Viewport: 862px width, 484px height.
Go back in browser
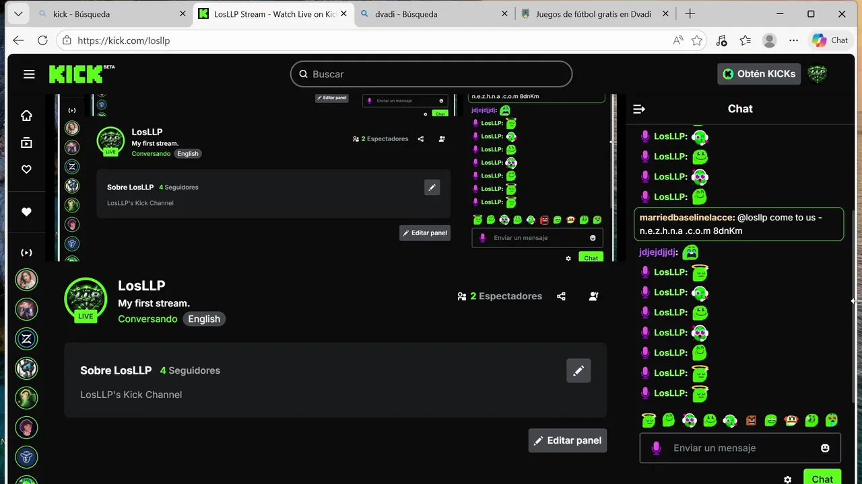click(18, 40)
